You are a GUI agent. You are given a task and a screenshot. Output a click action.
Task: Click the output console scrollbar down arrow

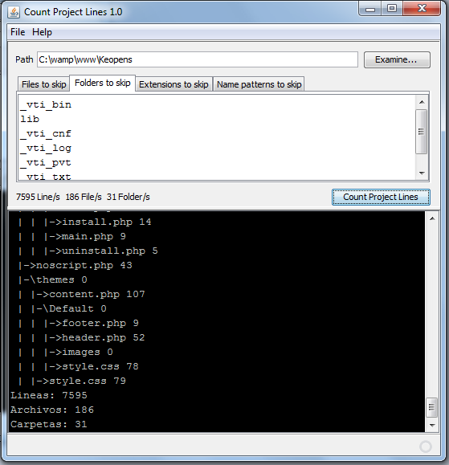pos(432,426)
